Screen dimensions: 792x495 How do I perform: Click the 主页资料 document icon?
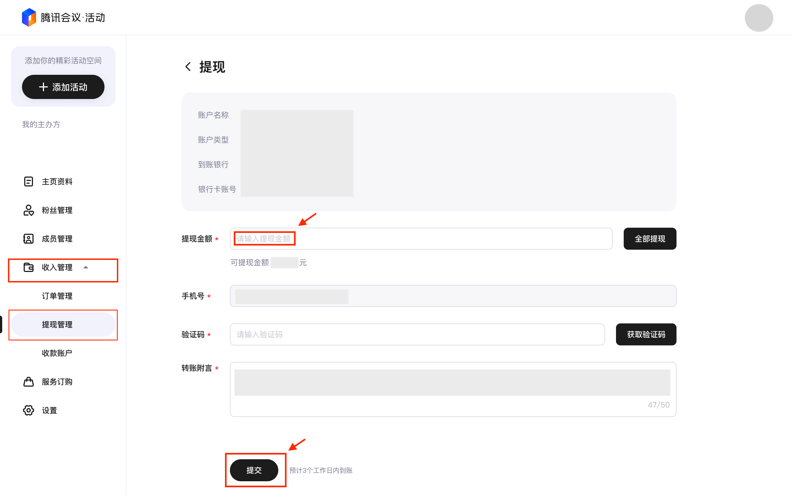click(29, 182)
